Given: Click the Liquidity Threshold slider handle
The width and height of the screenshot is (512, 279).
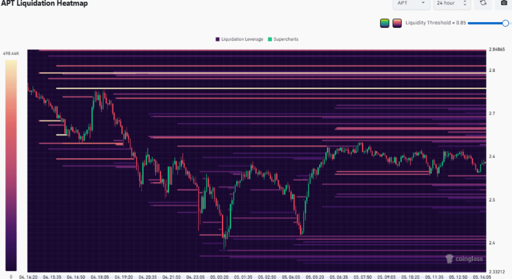Looking at the screenshot, I should pyautogui.click(x=505, y=23).
